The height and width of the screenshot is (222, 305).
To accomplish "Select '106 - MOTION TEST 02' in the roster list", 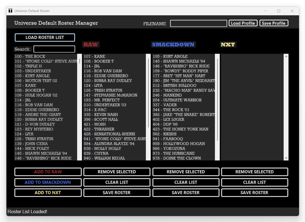I will (45, 81).
